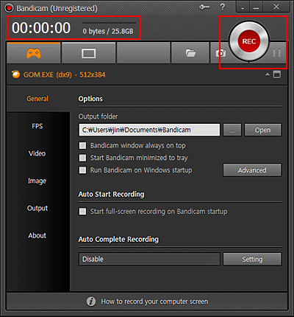
Task: Browse output folder with the ... button
Action: point(232,130)
